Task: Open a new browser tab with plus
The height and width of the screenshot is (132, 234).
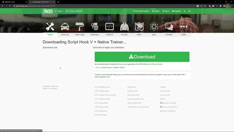Action: tap(58, 2)
